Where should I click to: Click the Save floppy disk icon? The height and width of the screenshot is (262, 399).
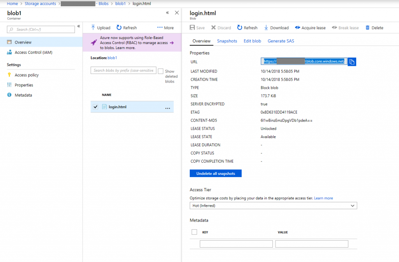pos(192,27)
